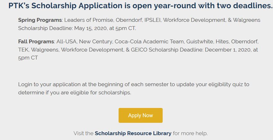Image resolution: width=273 pixels, height=140 pixels.
Task: Click the December 1, 2020 deadline text
Action: 228,50
